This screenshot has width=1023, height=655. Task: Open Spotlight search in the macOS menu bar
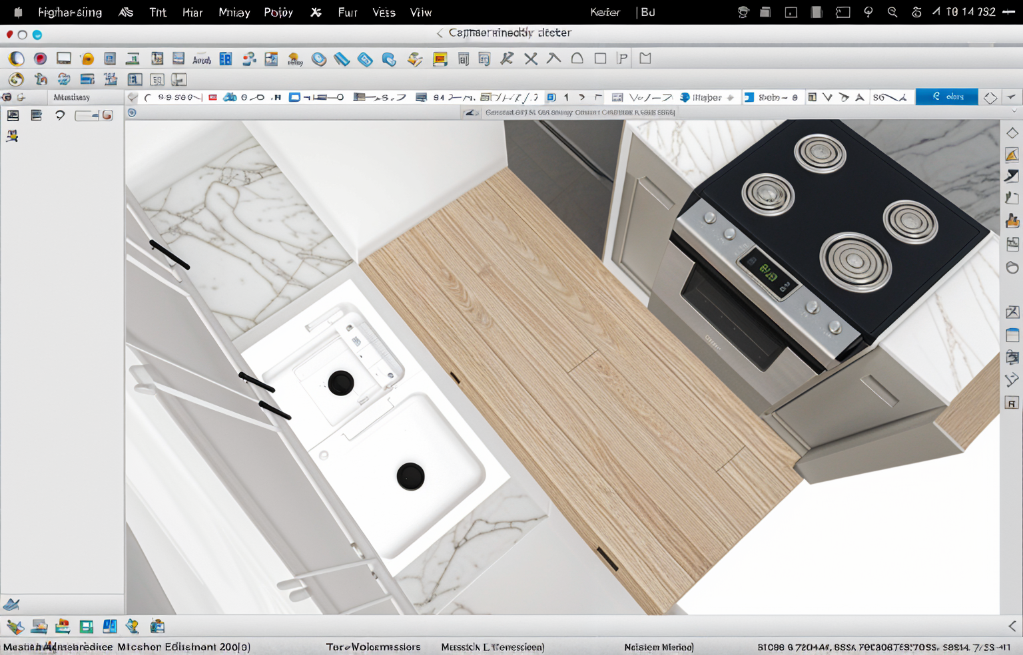(892, 12)
